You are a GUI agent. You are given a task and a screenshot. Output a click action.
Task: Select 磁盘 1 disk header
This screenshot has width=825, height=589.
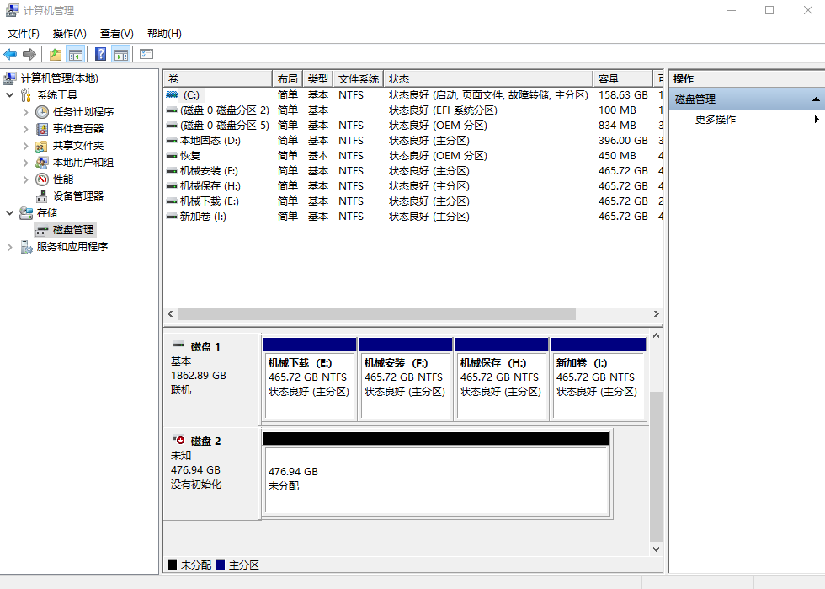pyautogui.click(x=205, y=346)
